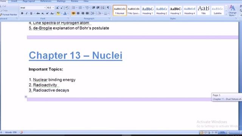Apply subscript formatting

coord(43,14)
